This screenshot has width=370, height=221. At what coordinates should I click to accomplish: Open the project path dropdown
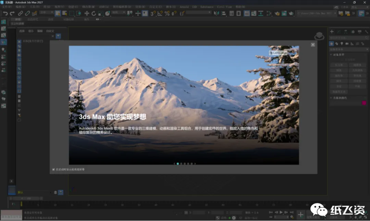(x=317, y=13)
